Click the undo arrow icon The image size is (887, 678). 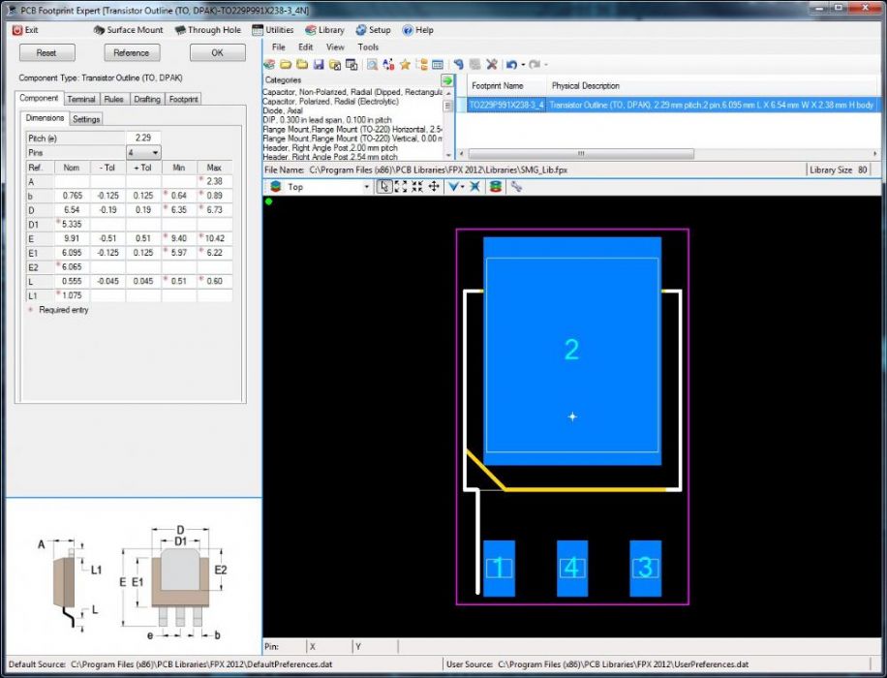click(x=510, y=65)
